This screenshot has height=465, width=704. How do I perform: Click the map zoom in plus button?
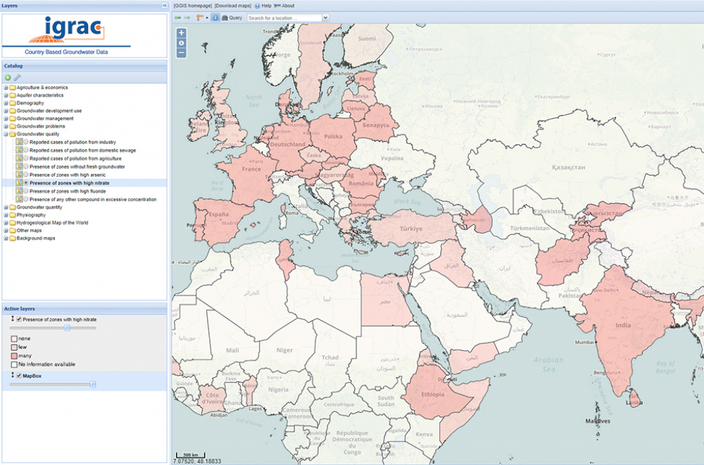pos(181,33)
